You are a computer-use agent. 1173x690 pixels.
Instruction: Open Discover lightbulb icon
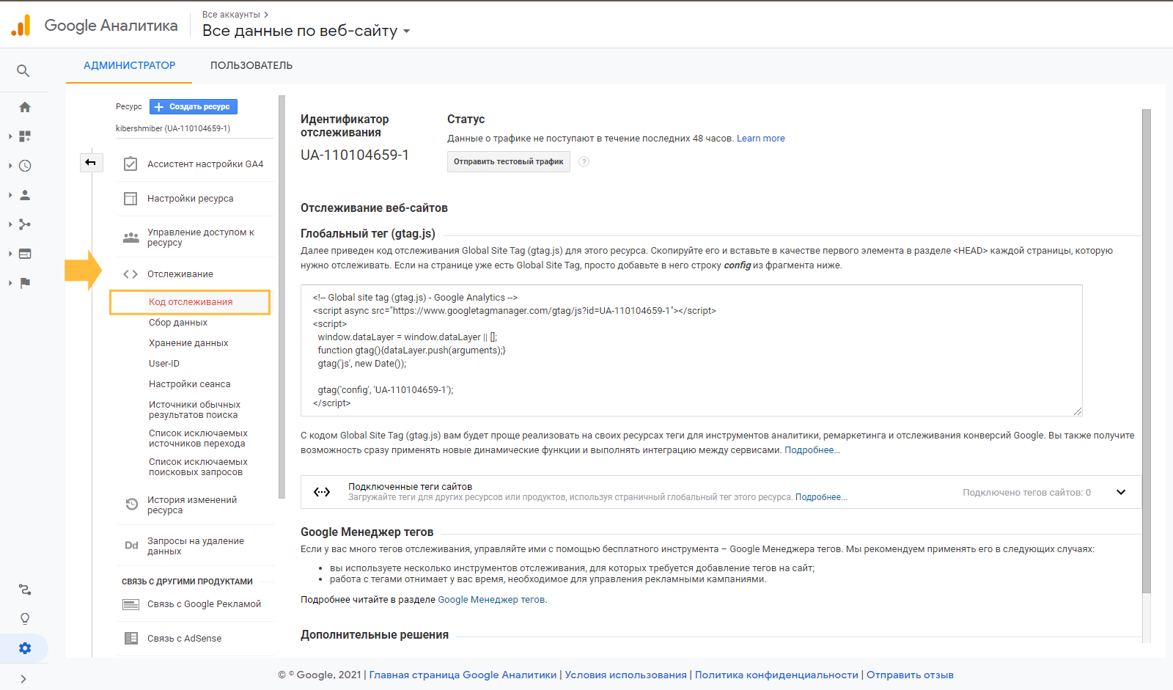click(x=25, y=619)
